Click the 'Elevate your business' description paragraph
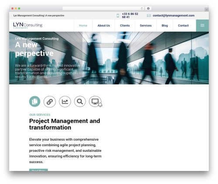The width and height of the screenshot is (218, 184). tap(65, 151)
